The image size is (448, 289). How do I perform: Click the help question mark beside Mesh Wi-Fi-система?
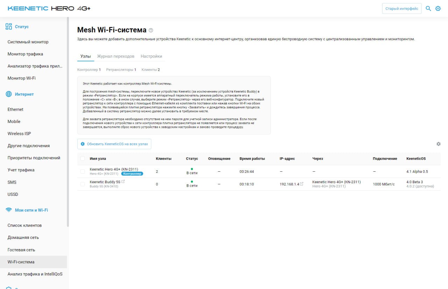[x=151, y=30]
